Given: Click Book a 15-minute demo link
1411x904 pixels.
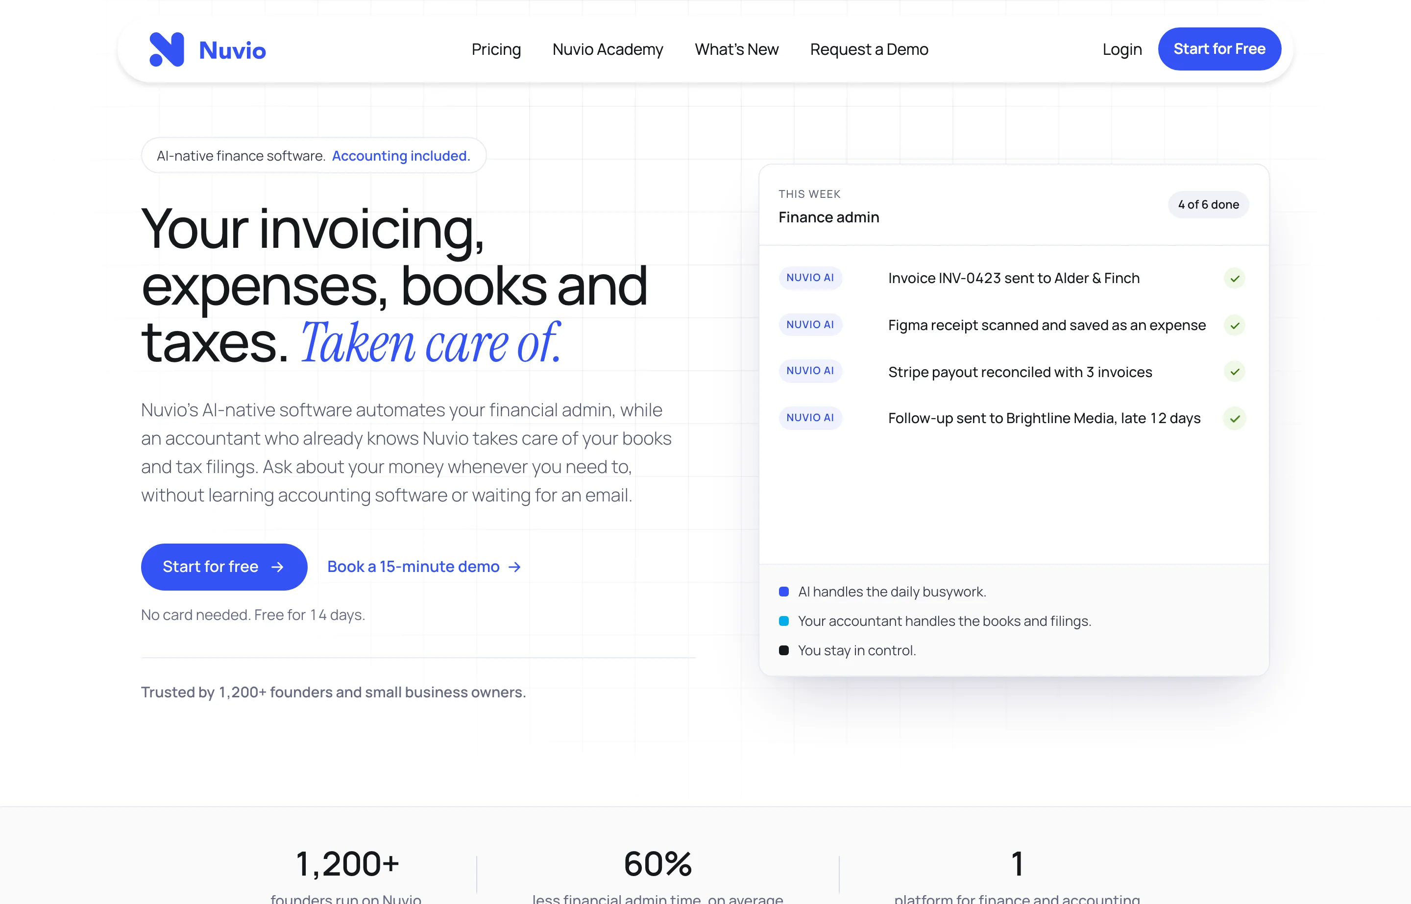Looking at the screenshot, I should click(x=423, y=567).
